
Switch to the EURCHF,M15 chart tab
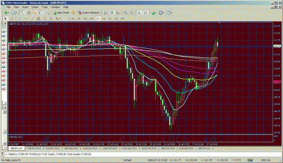[x=149, y=149]
